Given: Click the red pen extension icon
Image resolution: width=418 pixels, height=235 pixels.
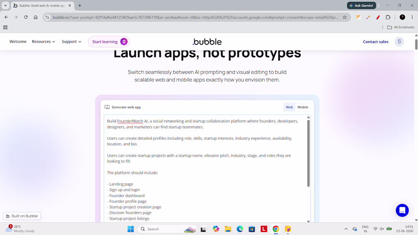Looking at the screenshot, I should pos(378,17).
